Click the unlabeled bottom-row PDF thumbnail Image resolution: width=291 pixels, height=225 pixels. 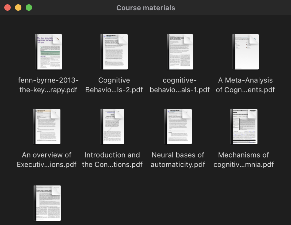click(x=47, y=203)
